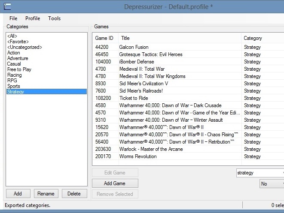Click game ID 203630 cell
284x213 pixels.
pos(103,149)
